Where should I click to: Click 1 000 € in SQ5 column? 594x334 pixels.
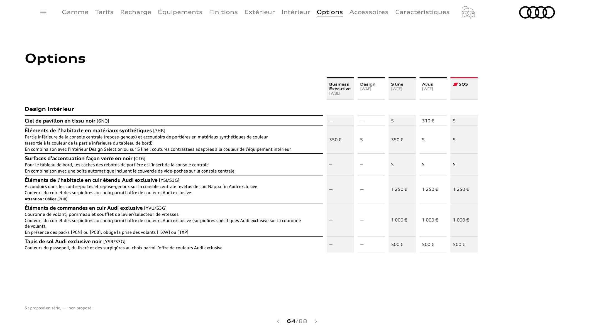(x=464, y=220)
